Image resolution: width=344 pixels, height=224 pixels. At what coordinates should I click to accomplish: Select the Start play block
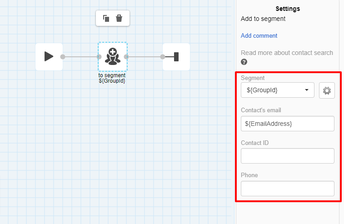tap(49, 57)
